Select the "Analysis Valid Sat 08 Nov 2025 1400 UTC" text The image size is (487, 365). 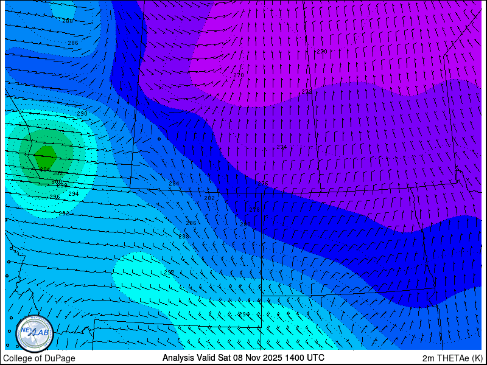tap(243, 357)
